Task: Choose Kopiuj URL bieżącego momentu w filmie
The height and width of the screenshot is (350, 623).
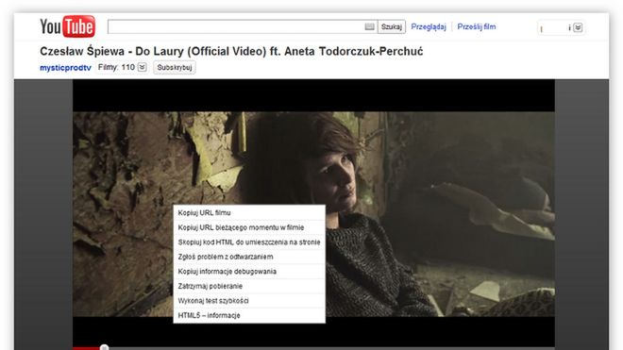Action: coord(249,227)
